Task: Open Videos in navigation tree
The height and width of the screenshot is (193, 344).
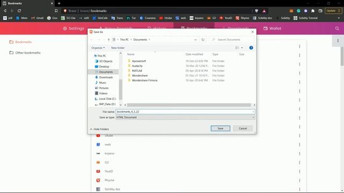Action: [x=103, y=93]
